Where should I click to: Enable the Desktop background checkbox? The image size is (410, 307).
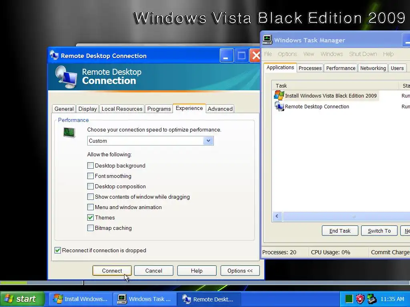coord(90,165)
